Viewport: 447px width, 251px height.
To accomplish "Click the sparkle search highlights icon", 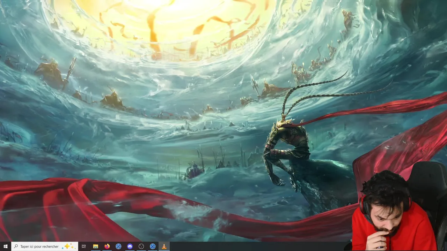I will coord(68,246).
